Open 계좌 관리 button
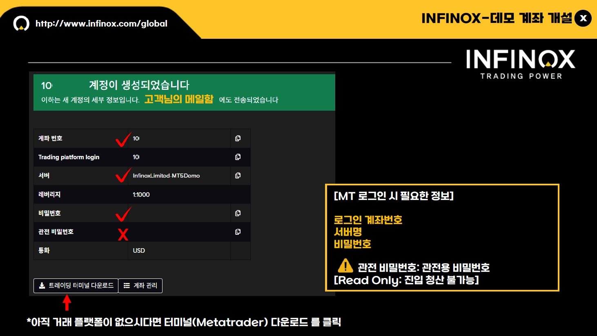Image resolution: width=597 pixels, height=336 pixels. coord(140,286)
